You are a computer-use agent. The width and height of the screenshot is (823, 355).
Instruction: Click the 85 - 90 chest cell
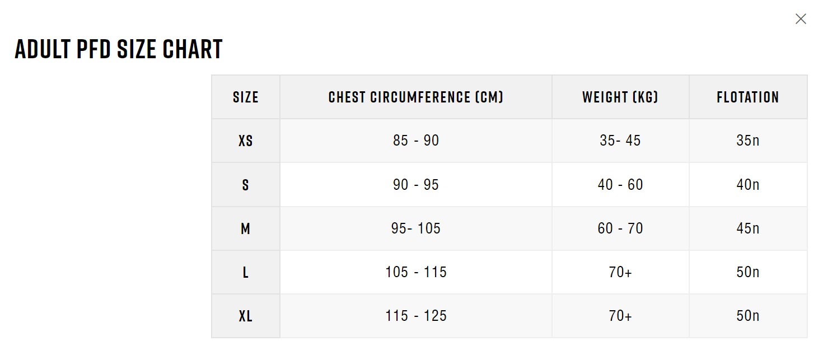click(x=416, y=141)
